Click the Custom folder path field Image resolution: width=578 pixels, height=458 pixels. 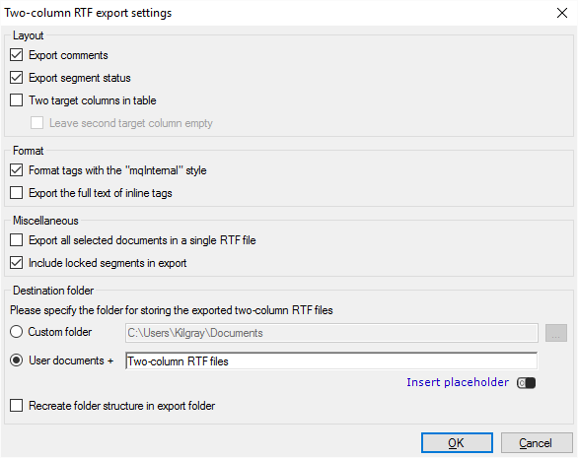(331, 333)
